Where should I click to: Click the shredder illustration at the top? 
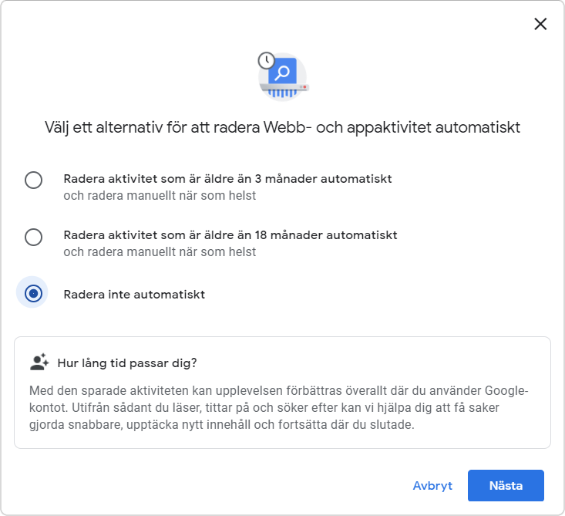click(283, 76)
